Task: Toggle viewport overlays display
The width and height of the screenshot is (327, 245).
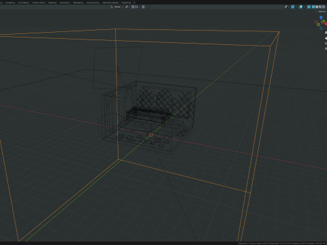Action: (300, 7)
